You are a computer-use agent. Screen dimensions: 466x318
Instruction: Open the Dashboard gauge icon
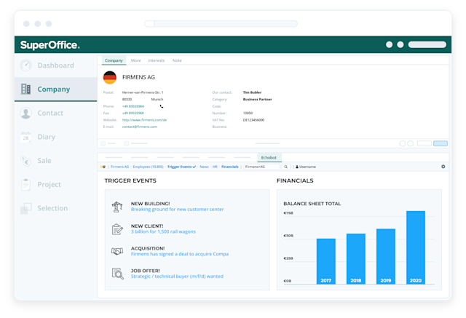coord(26,65)
